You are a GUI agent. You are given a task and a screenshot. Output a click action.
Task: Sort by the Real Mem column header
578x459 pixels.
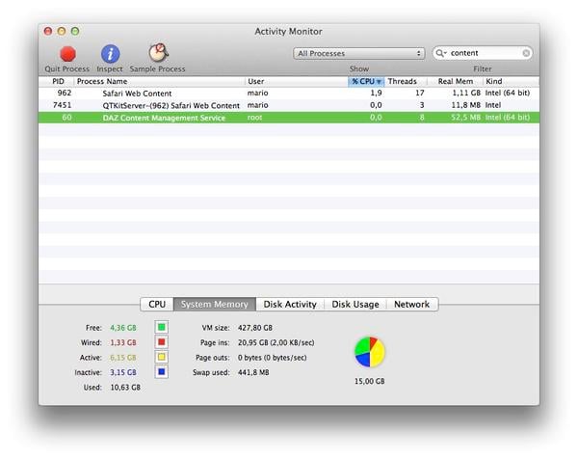(455, 81)
